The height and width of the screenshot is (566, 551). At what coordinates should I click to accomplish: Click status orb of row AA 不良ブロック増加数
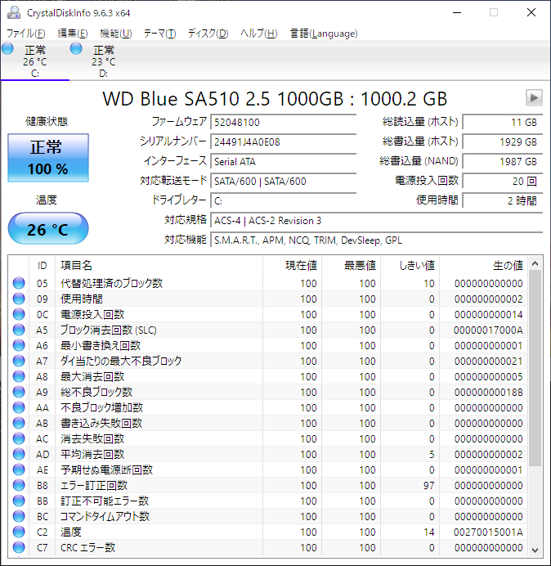[19, 407]
